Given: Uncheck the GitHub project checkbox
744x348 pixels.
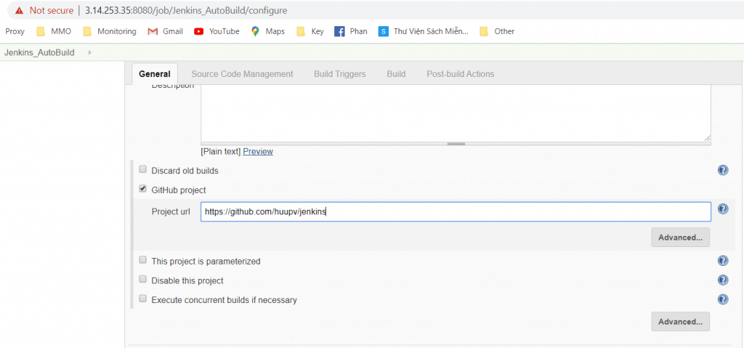Looking at the screenshot, I should pyautogui.click(x=142, y=189).
